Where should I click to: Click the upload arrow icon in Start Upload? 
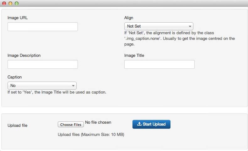(x=139, y=124)
